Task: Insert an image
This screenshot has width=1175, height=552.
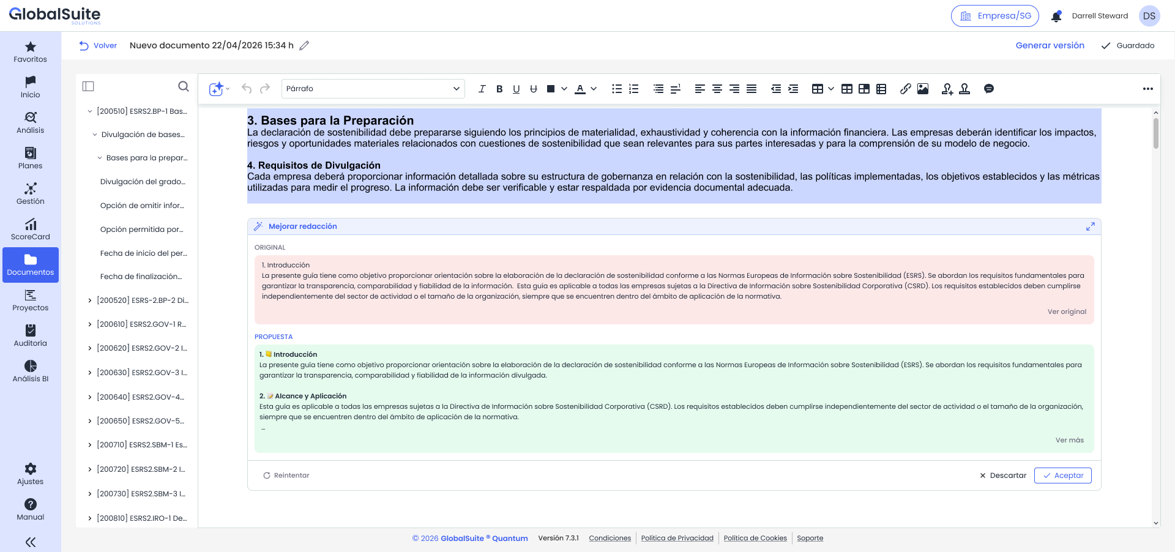Action: pyautogui.click(x=923, y=89)
